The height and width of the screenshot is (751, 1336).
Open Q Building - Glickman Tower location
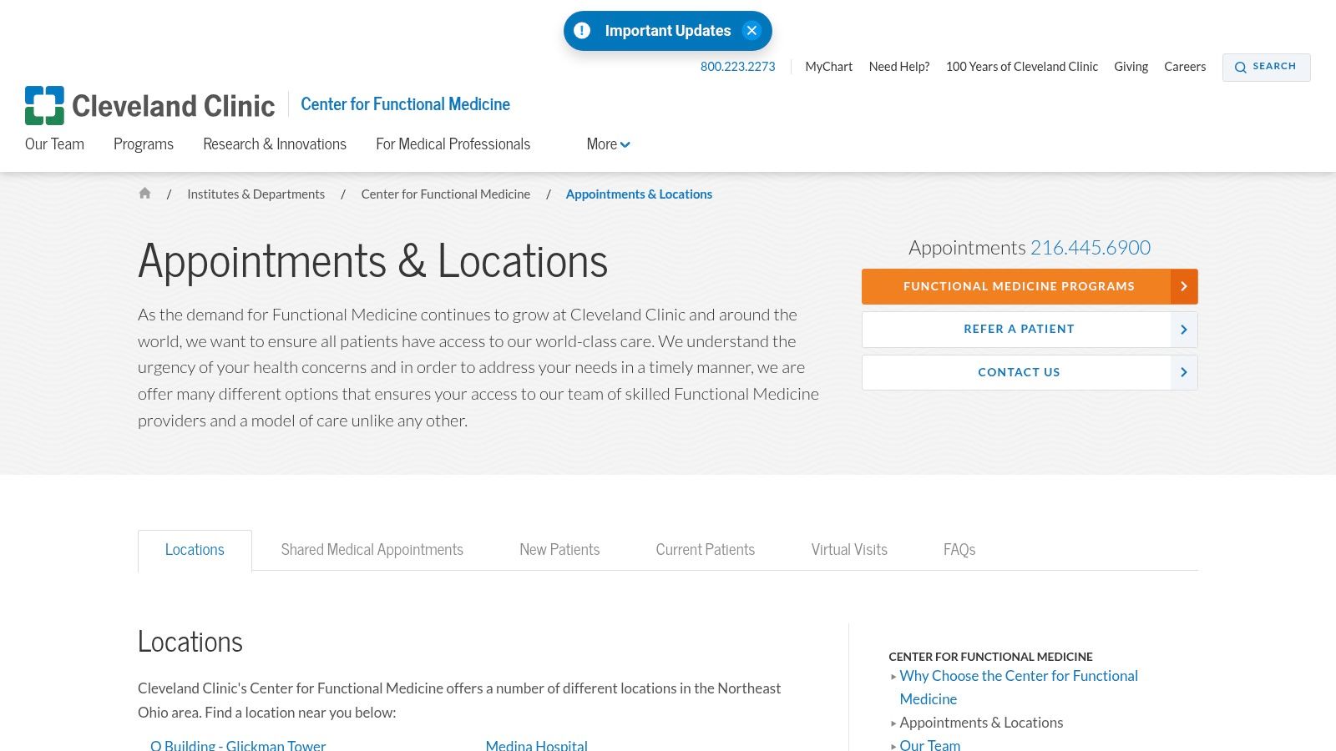238,744
